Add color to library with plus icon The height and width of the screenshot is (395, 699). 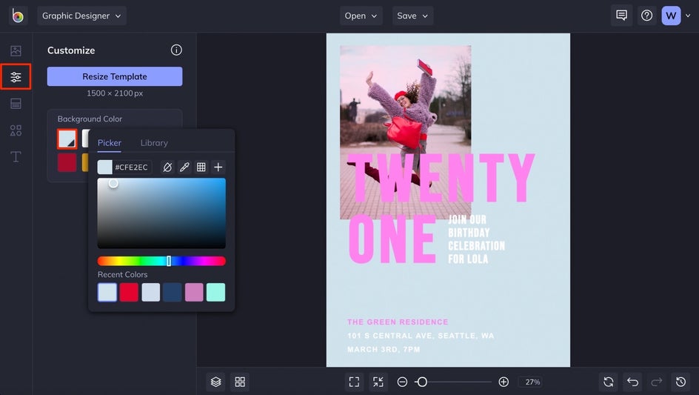(x=218, y=167)
